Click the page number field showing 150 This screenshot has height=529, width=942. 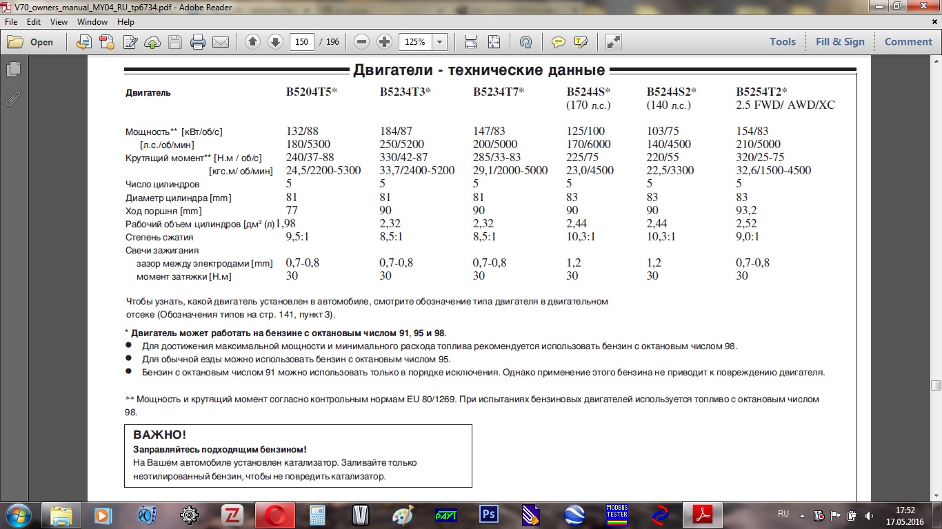pyautogui.click(x=301, y=42)
